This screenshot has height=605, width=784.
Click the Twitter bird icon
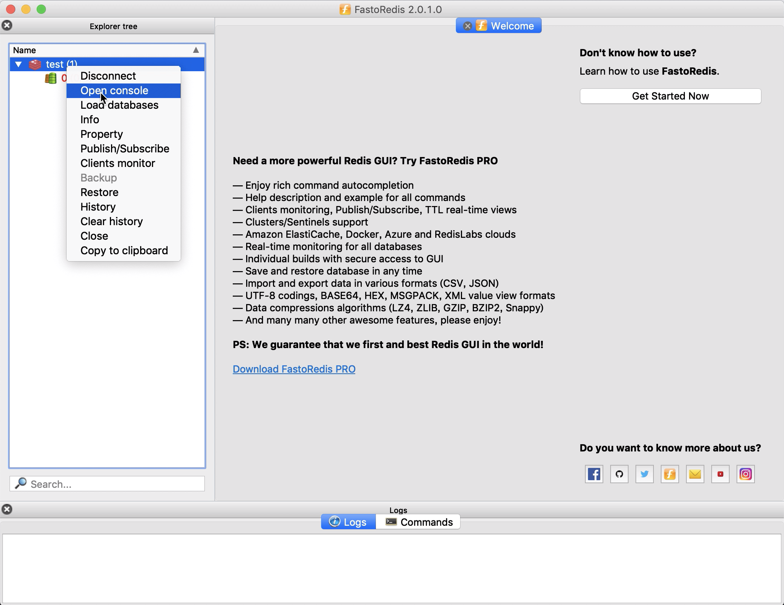pos(644,474)
